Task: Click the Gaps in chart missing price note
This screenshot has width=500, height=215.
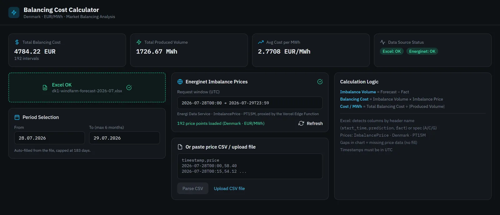Action: (x=378, y=143)
